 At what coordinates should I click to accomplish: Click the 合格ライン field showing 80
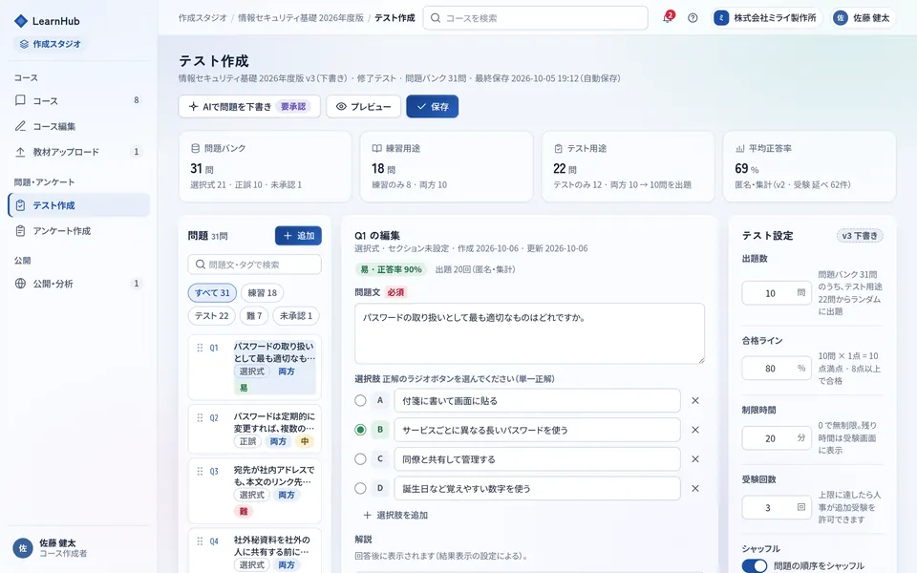click(x=776, y=369)
